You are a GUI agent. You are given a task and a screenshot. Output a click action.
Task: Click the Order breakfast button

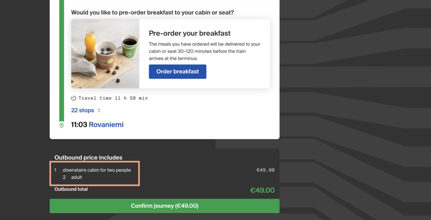pyautogui.click(x=178, y=72)
